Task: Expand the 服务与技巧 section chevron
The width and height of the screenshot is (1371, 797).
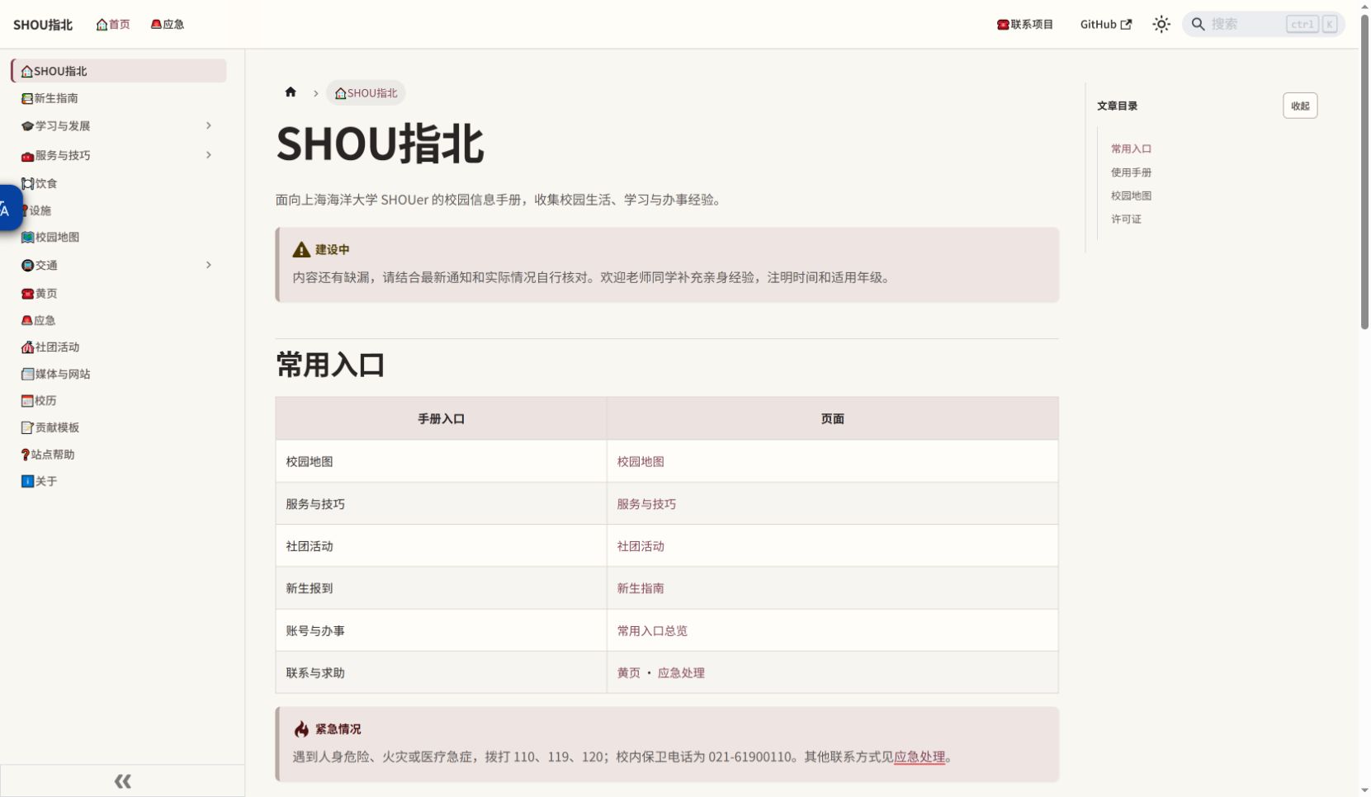Action: [209, 154]
